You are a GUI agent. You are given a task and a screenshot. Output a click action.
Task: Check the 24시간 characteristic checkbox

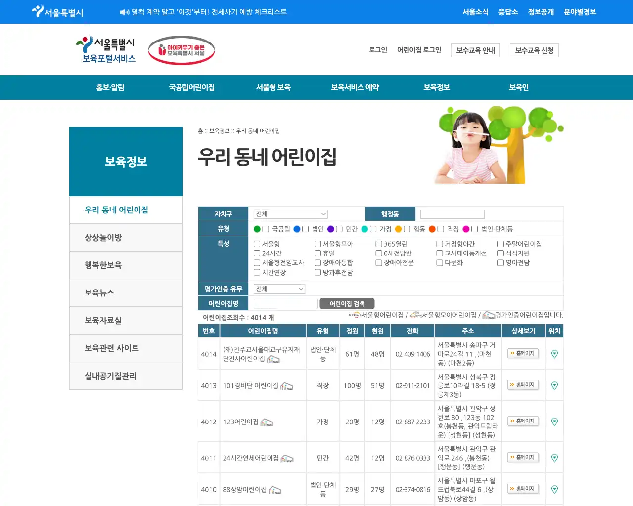coord(257,253)
